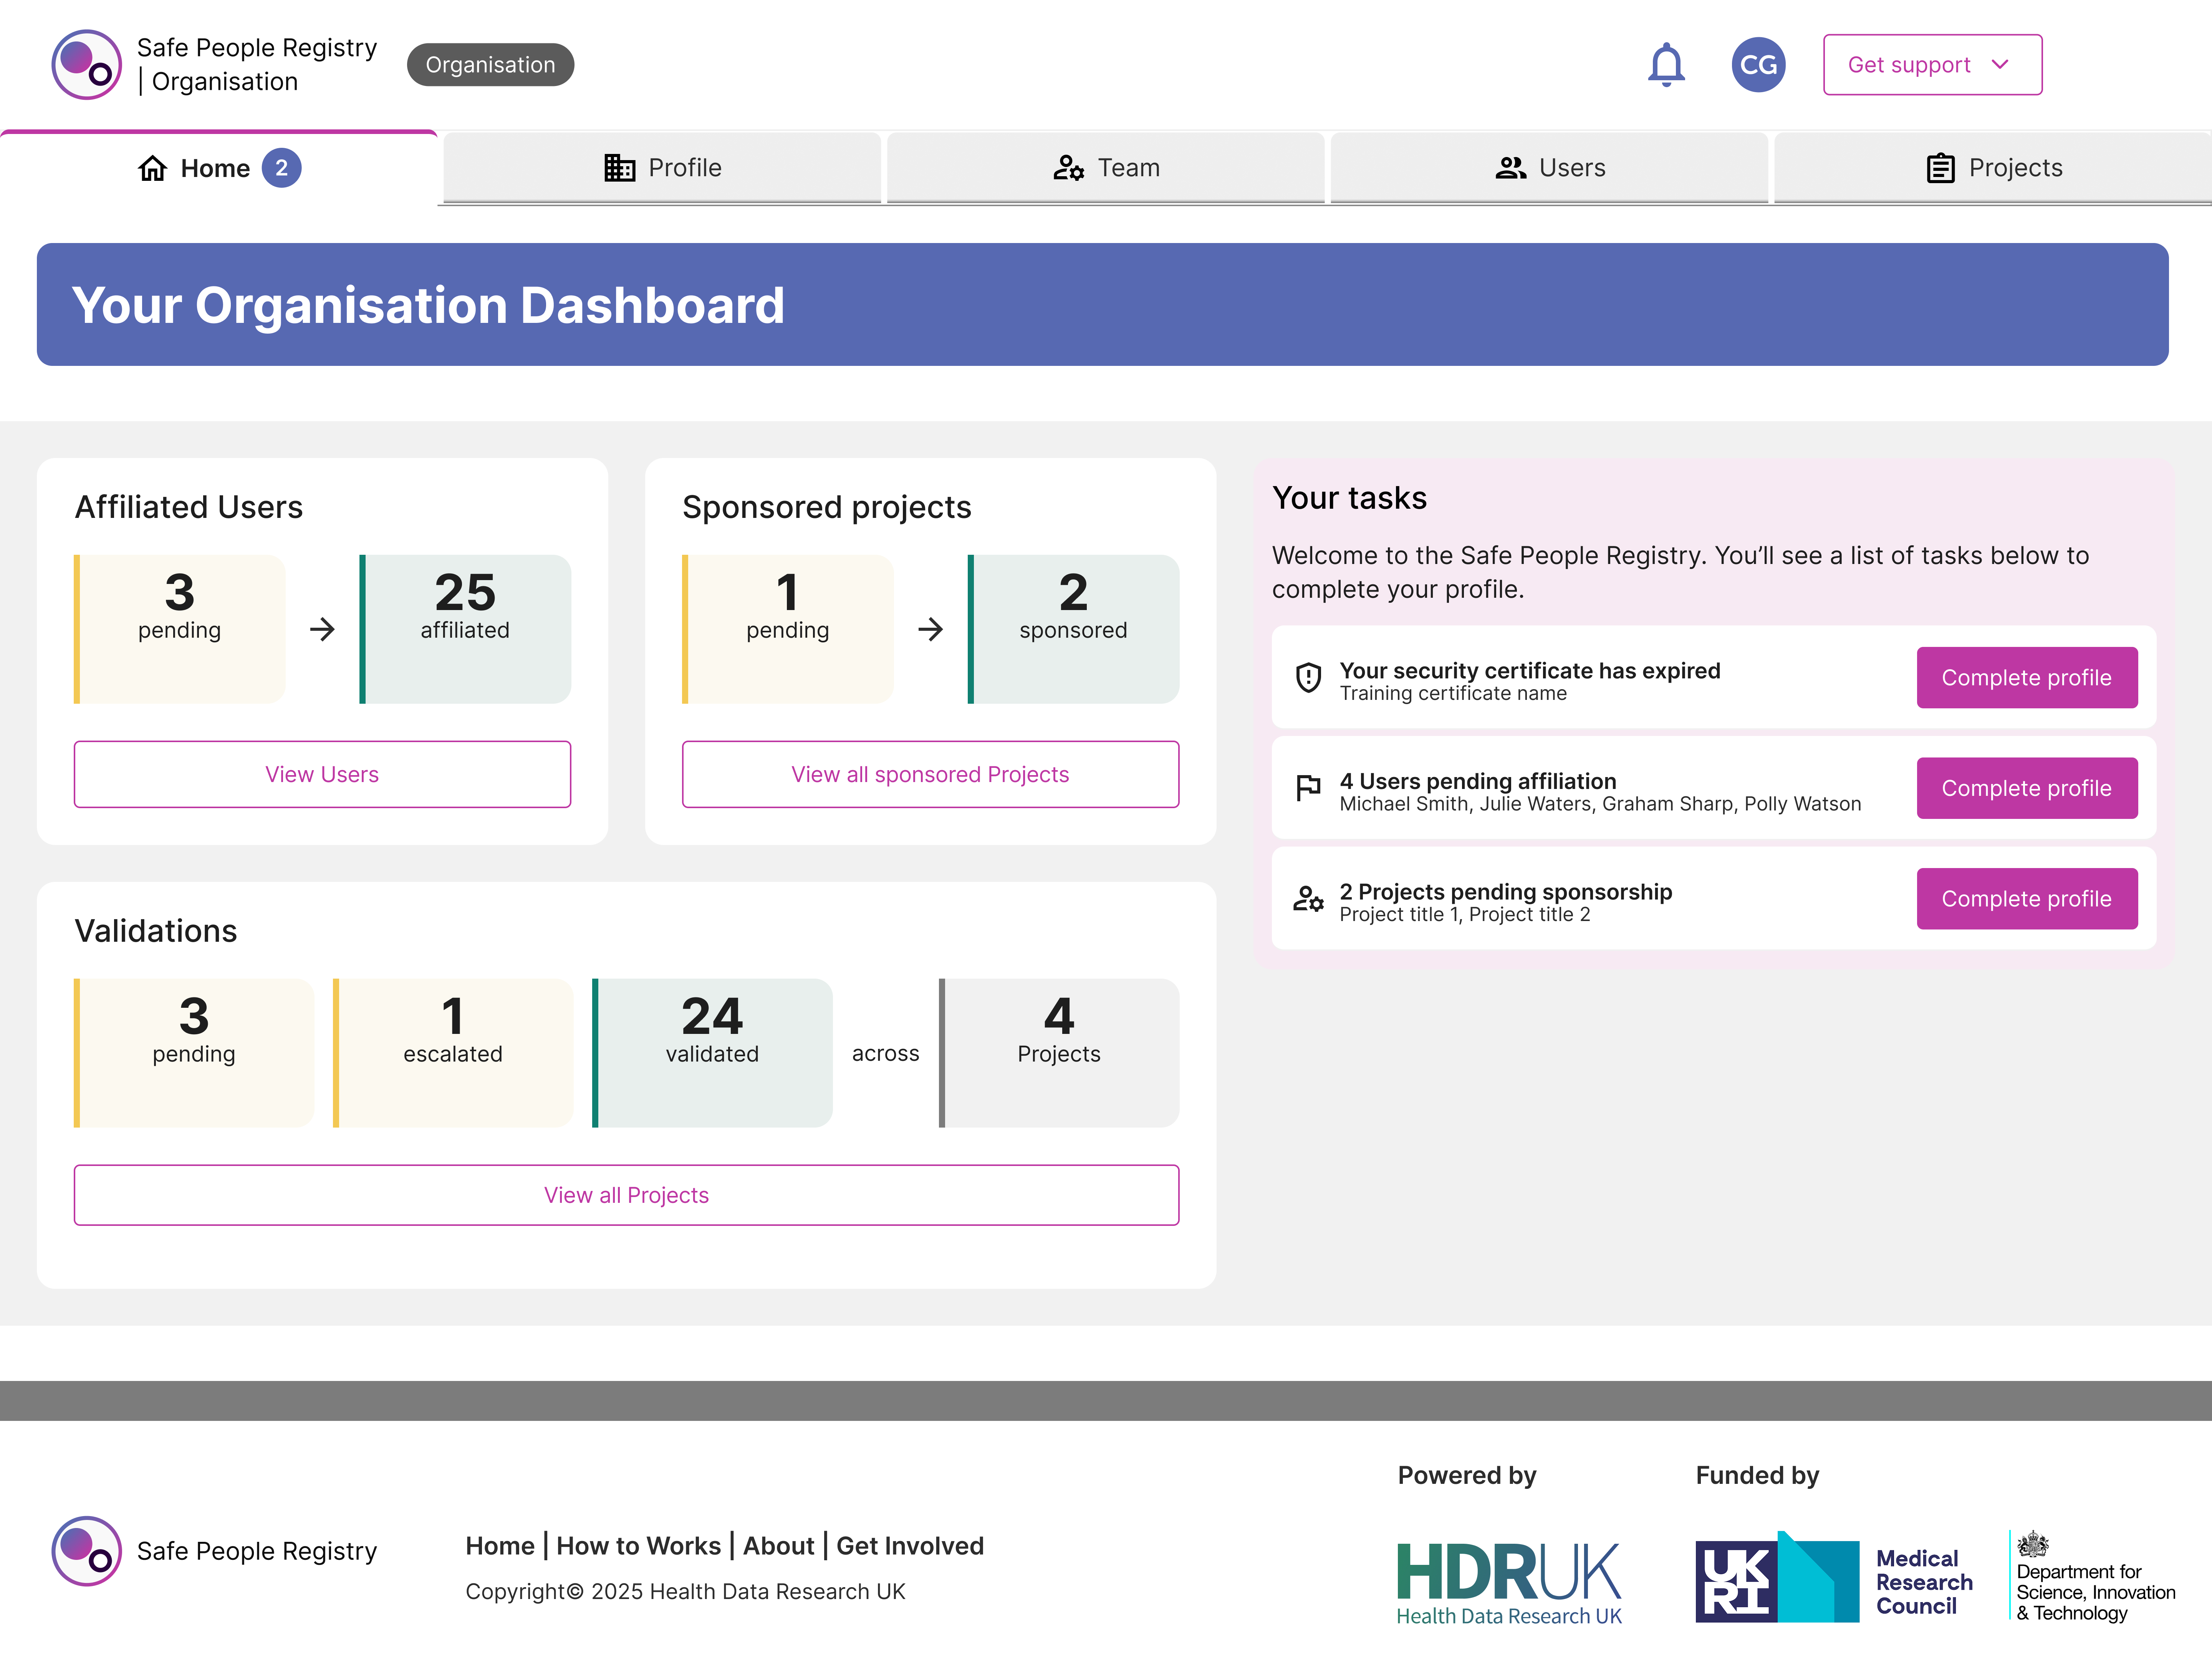
Task: Click the arrow between pending and affiliated users
Action: click(x=322, y=629)
